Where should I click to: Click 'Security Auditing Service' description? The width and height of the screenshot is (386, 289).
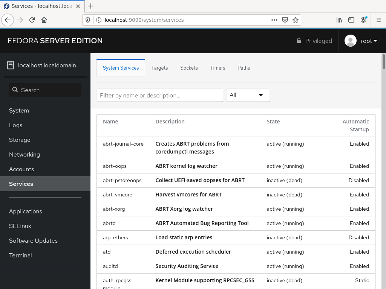tap(187, 266)
